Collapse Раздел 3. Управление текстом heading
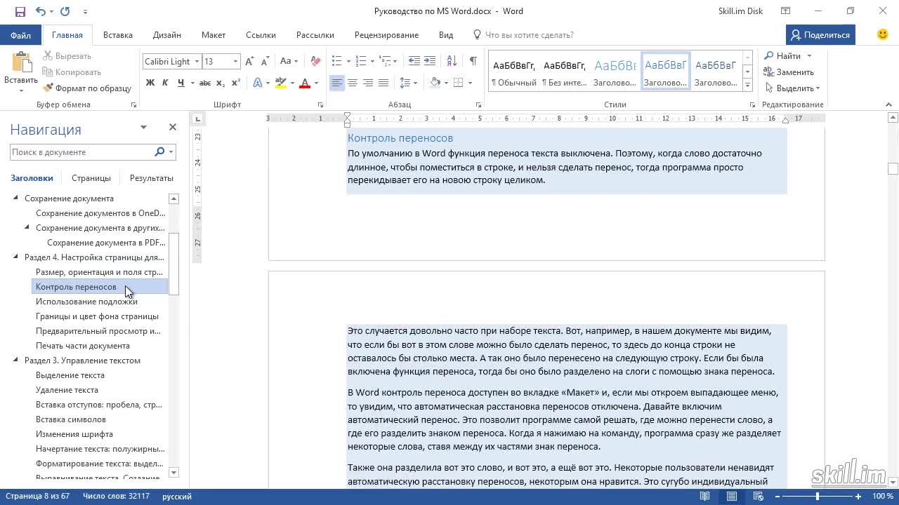 click(16, 361)
